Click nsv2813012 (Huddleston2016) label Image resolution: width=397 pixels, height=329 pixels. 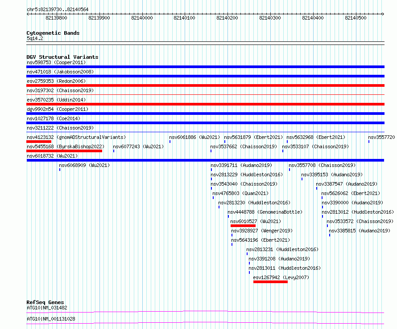point(358,212)
